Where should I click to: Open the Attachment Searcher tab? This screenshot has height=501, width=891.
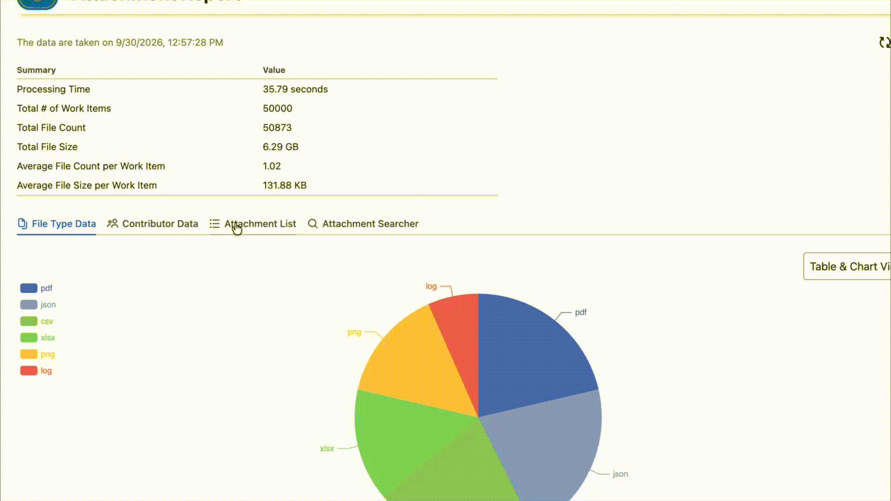click(x=363, y=224)
